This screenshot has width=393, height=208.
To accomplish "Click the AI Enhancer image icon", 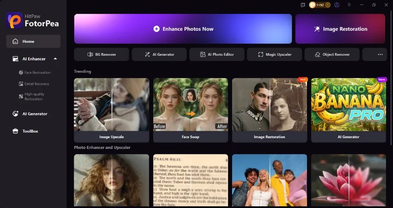I will click(x=16, y=59).
